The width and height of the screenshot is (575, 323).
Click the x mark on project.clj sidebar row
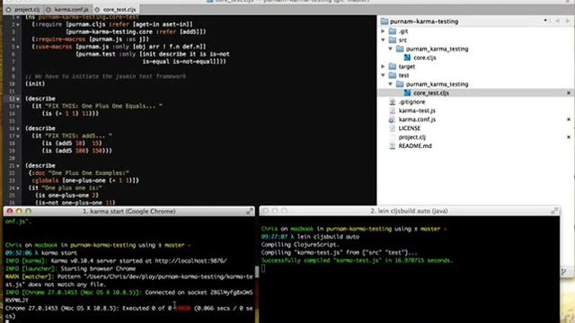point(569,137)
